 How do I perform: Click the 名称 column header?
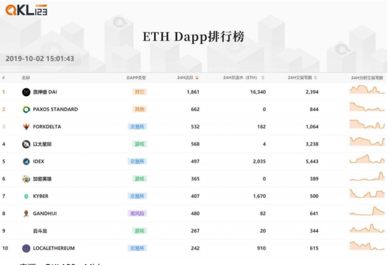click(x=26, y=78)
